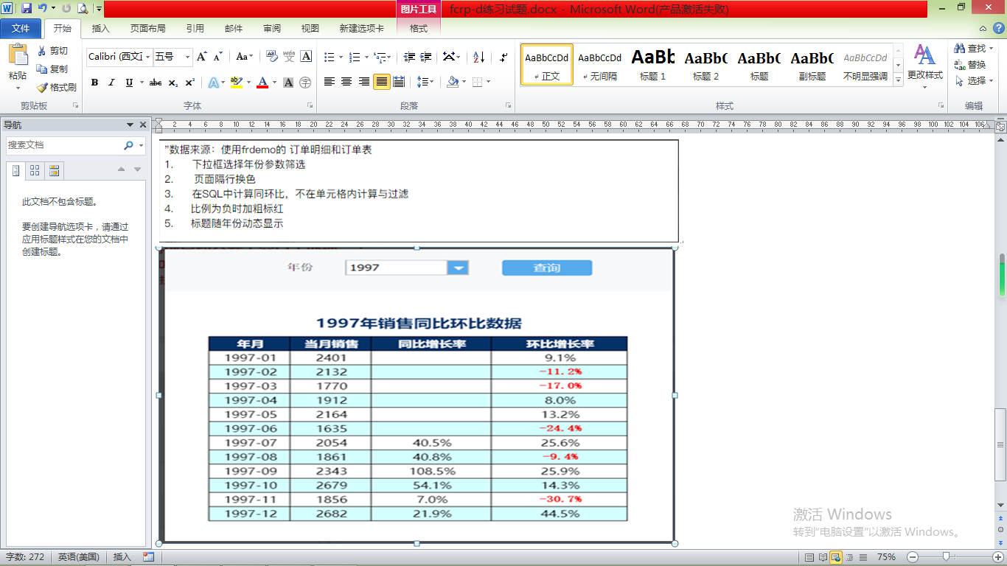Click the Character Border icon
Viewport: 1007px width, 566px height.
click(x=307, y=57)
